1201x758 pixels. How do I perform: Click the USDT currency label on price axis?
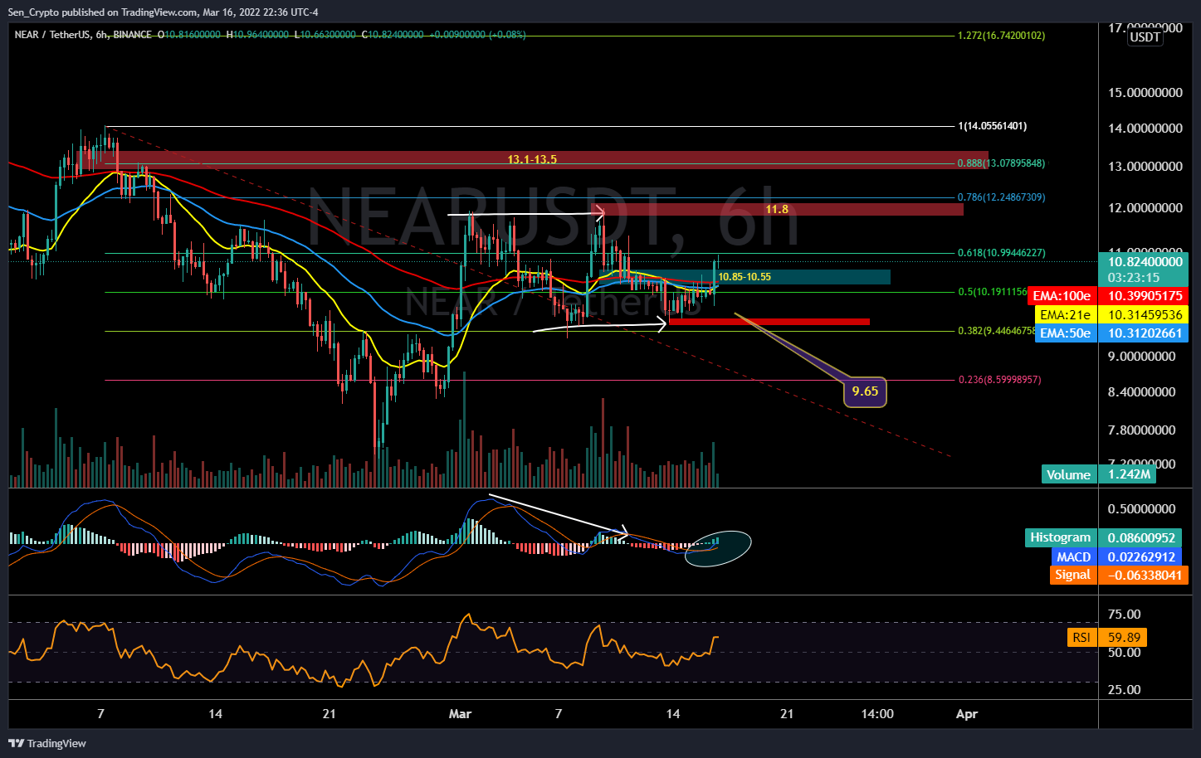tap(1145, 37)
